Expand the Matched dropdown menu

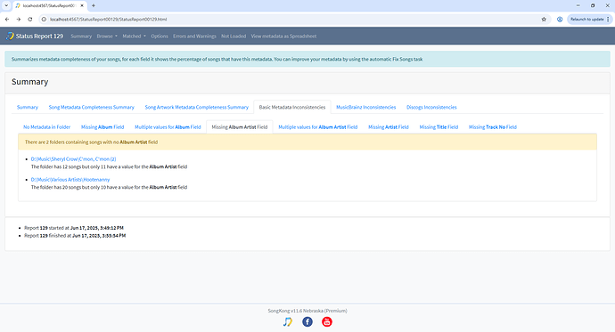pos(134,36)
